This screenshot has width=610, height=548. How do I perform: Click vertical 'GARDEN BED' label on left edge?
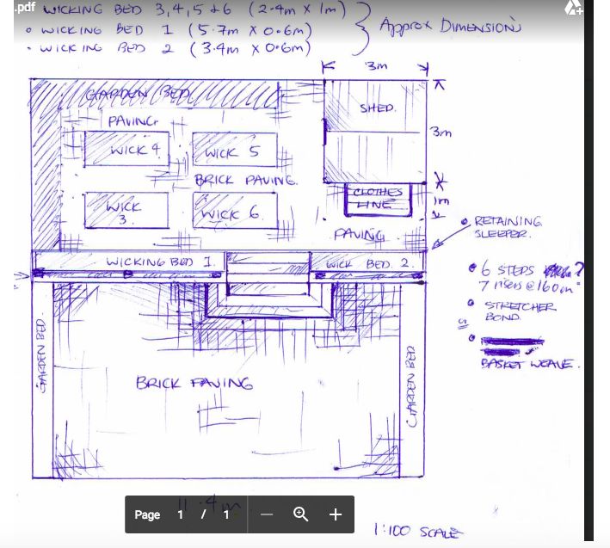(x=41, y=356)
